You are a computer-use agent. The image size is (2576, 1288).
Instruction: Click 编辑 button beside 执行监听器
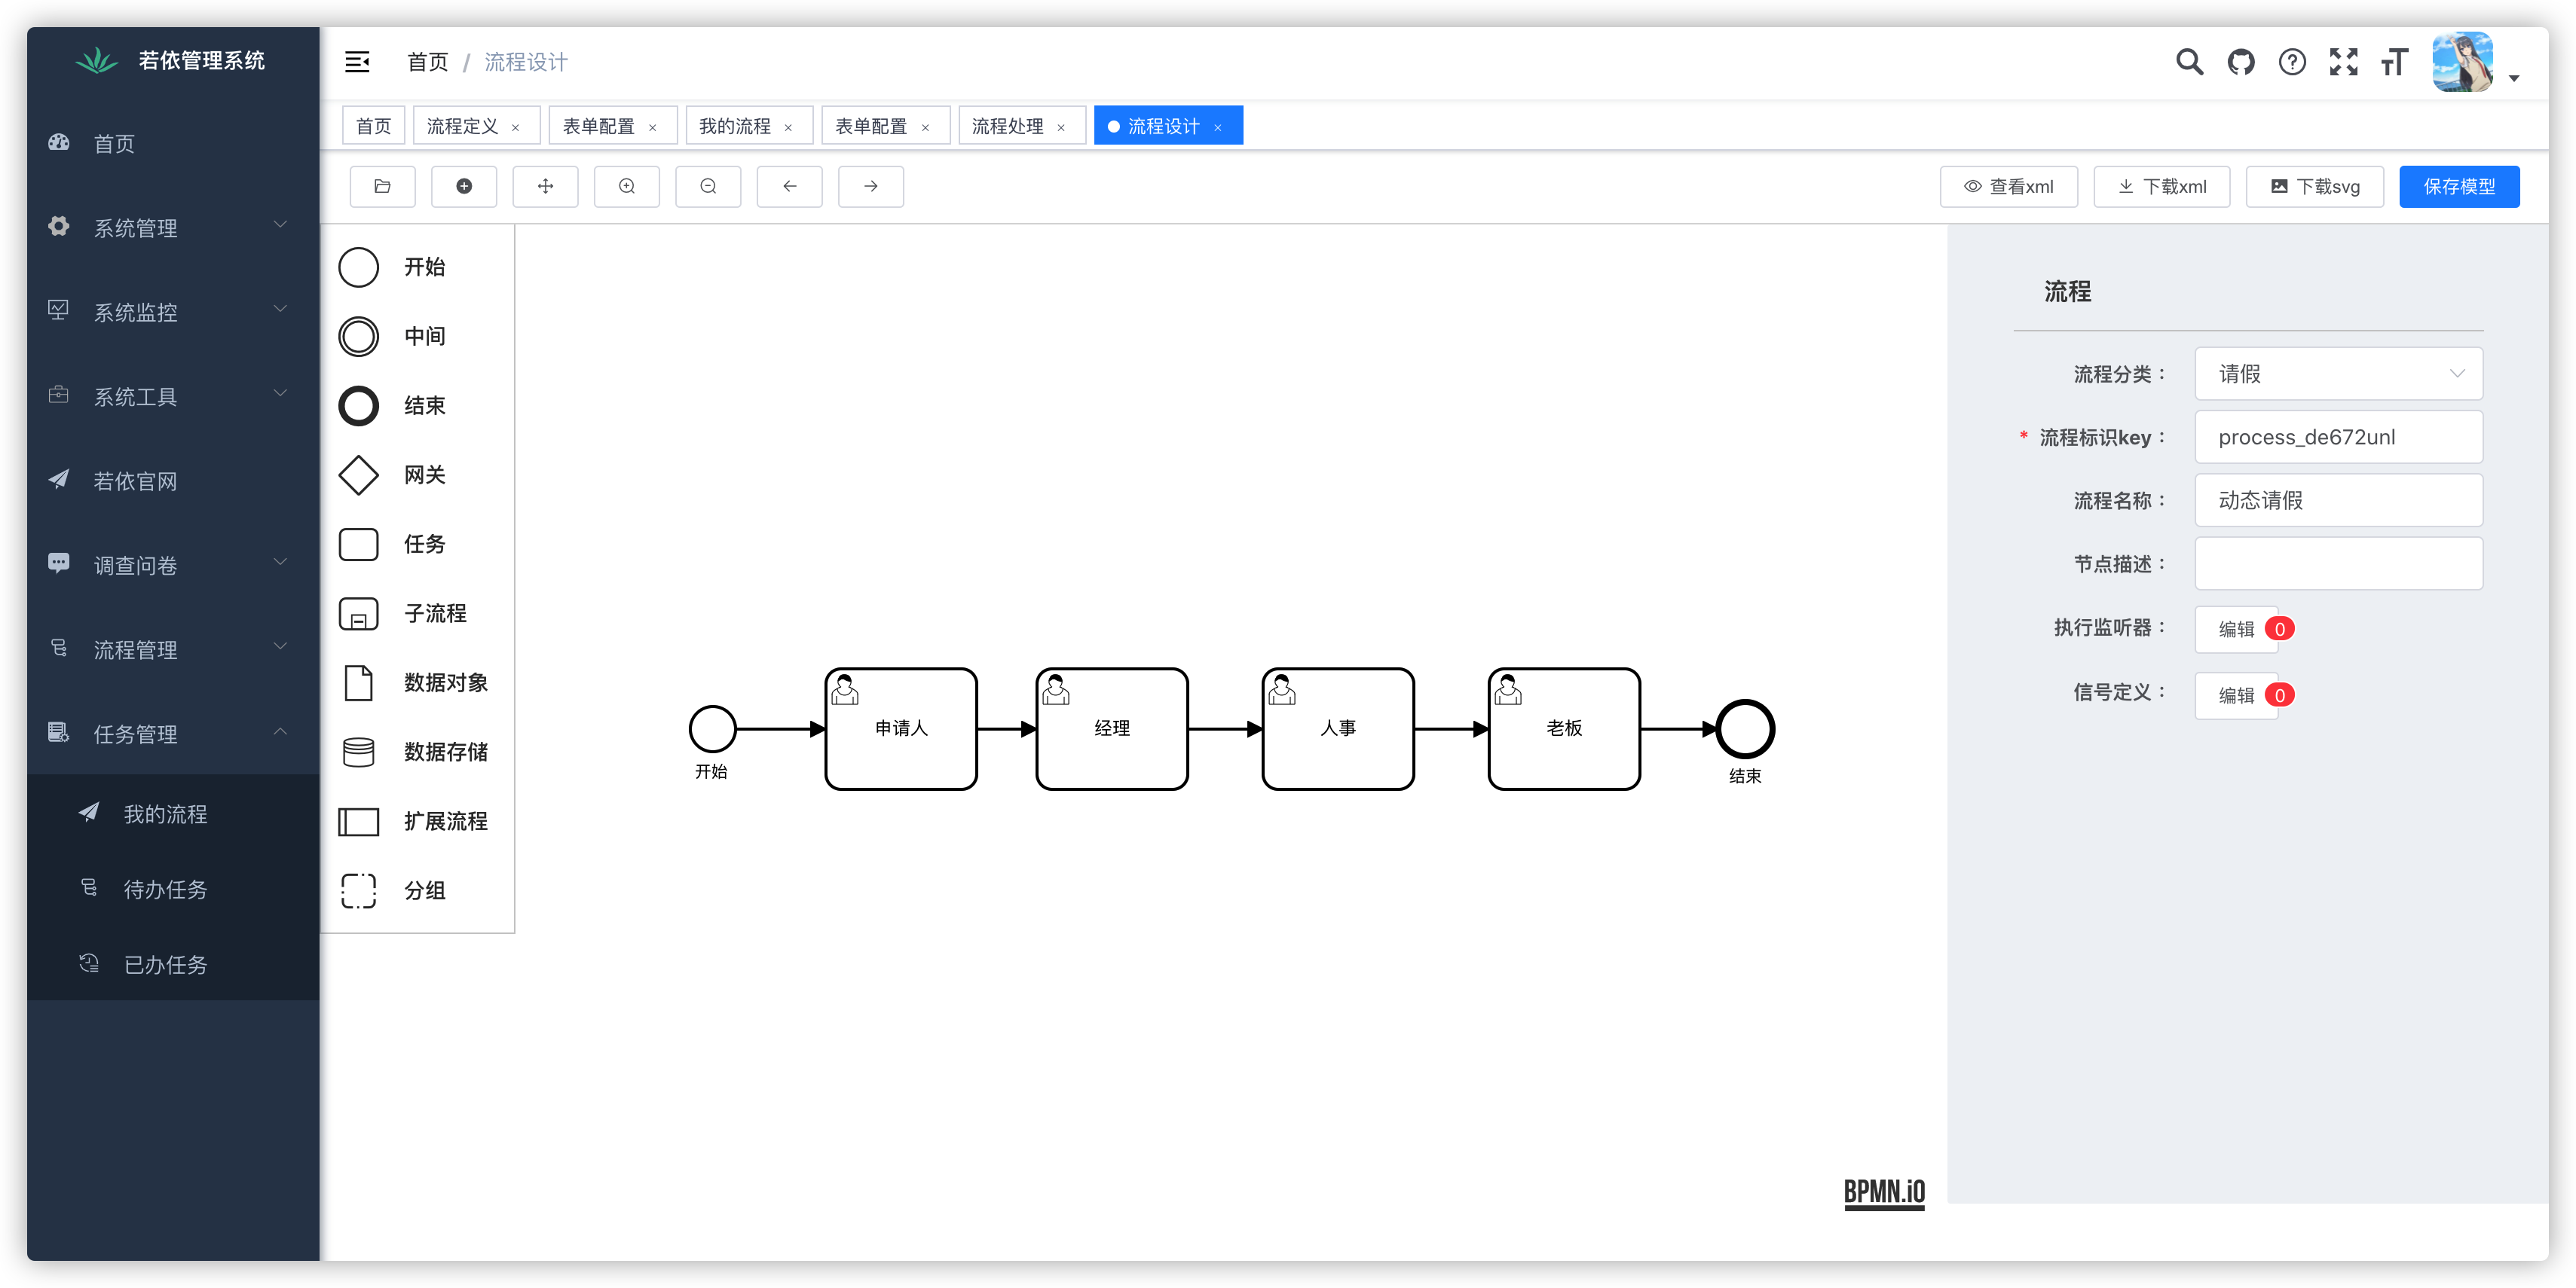2235,628
